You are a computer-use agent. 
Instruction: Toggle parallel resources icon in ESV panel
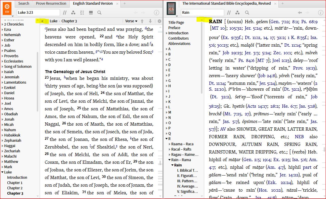coord(65,13)
